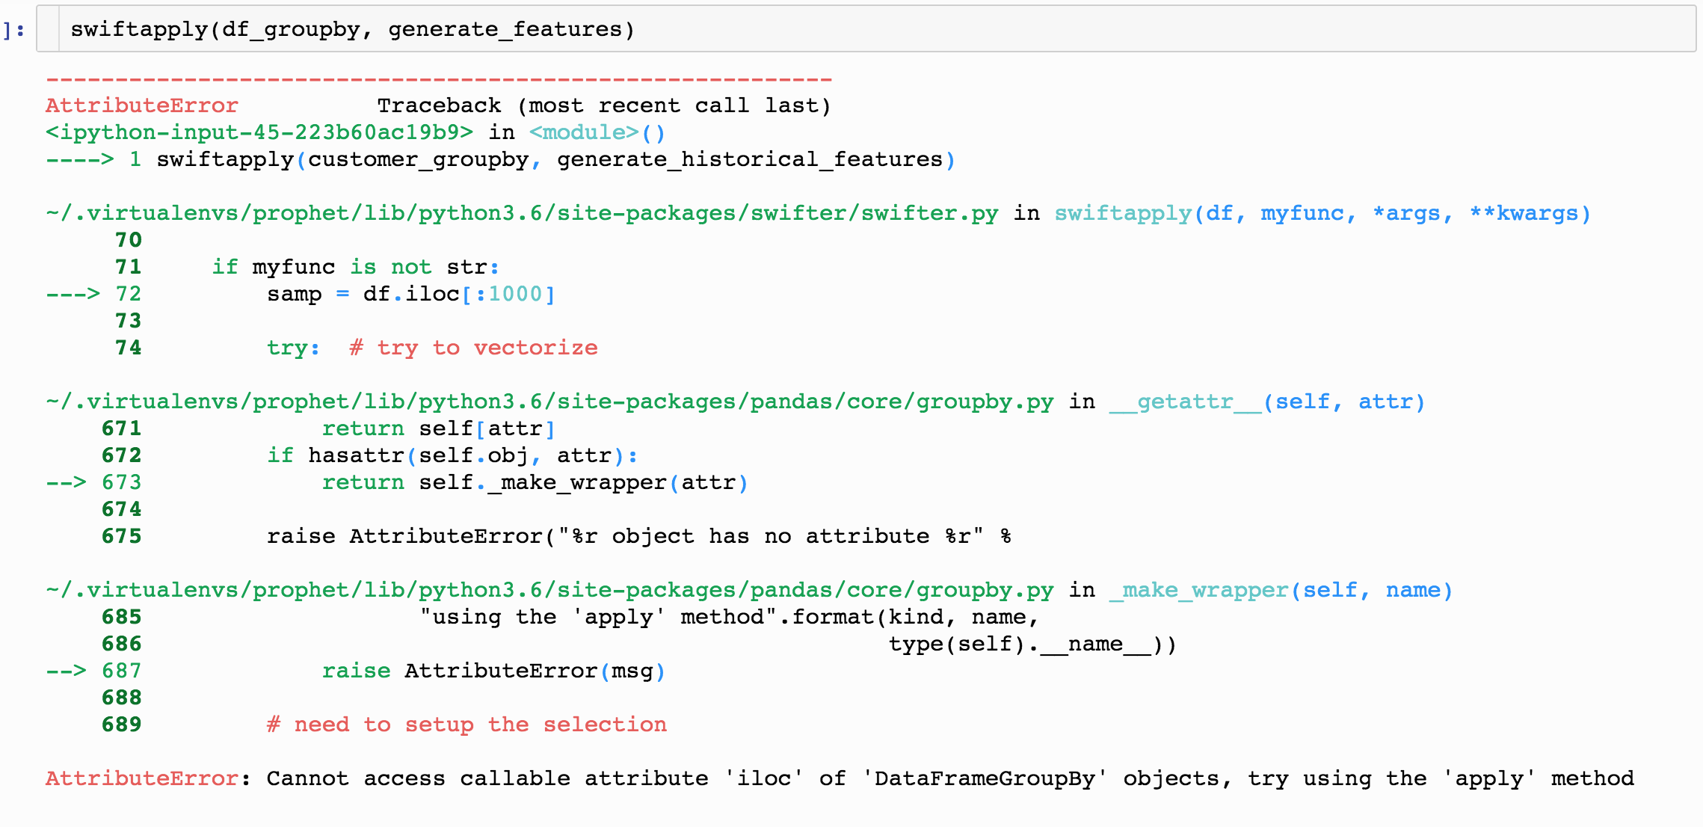This screenshot has width=1703, height=827.
Task: Click the groupby.py path for _make_wrapper
Action: pyautogui.click(x=549, y=590)
